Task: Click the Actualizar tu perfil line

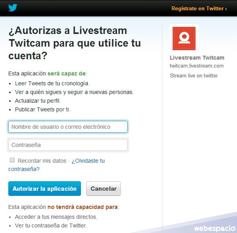Action: (38, 101)
